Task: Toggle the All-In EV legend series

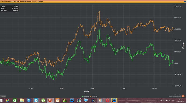Action: tap(94, 96)
